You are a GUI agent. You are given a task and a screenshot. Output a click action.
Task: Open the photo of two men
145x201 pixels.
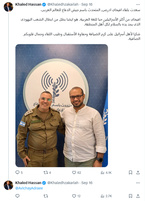pyautogui.click(x=62, y=106)
